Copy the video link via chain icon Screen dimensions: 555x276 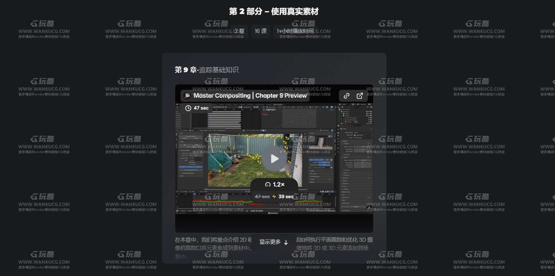coord(347,96)
